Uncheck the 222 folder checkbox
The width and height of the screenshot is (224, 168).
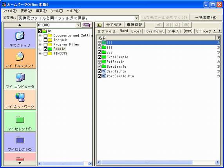99,47
